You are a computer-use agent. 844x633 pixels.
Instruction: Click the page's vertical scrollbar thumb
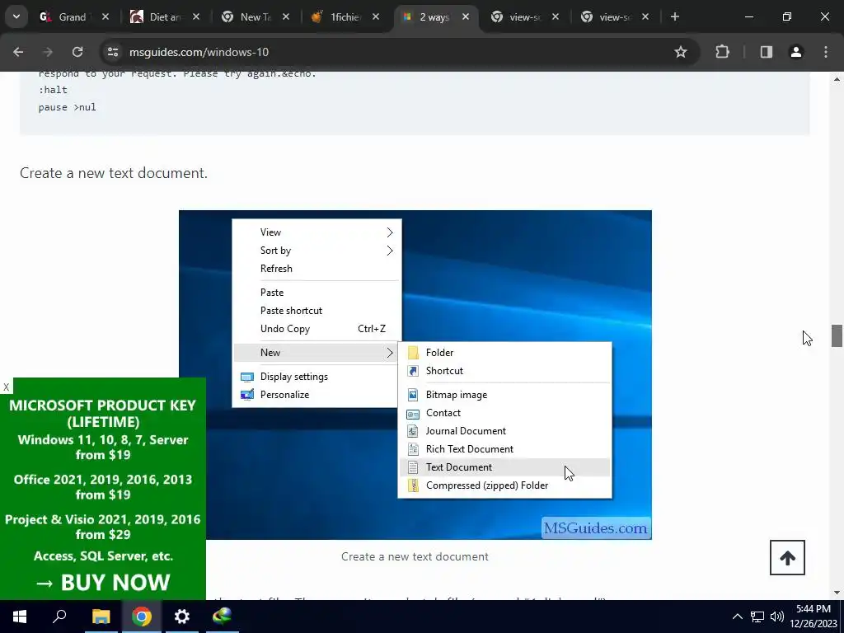[837, 336]
